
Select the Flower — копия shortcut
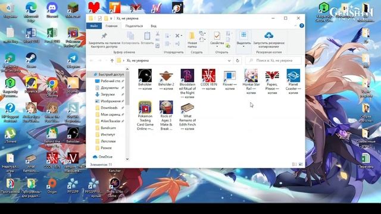point(230,80)
